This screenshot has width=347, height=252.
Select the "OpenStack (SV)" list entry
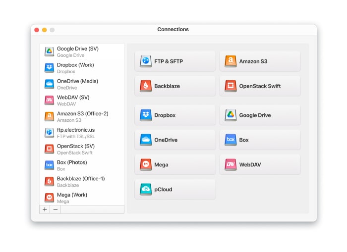click(82, 149)
